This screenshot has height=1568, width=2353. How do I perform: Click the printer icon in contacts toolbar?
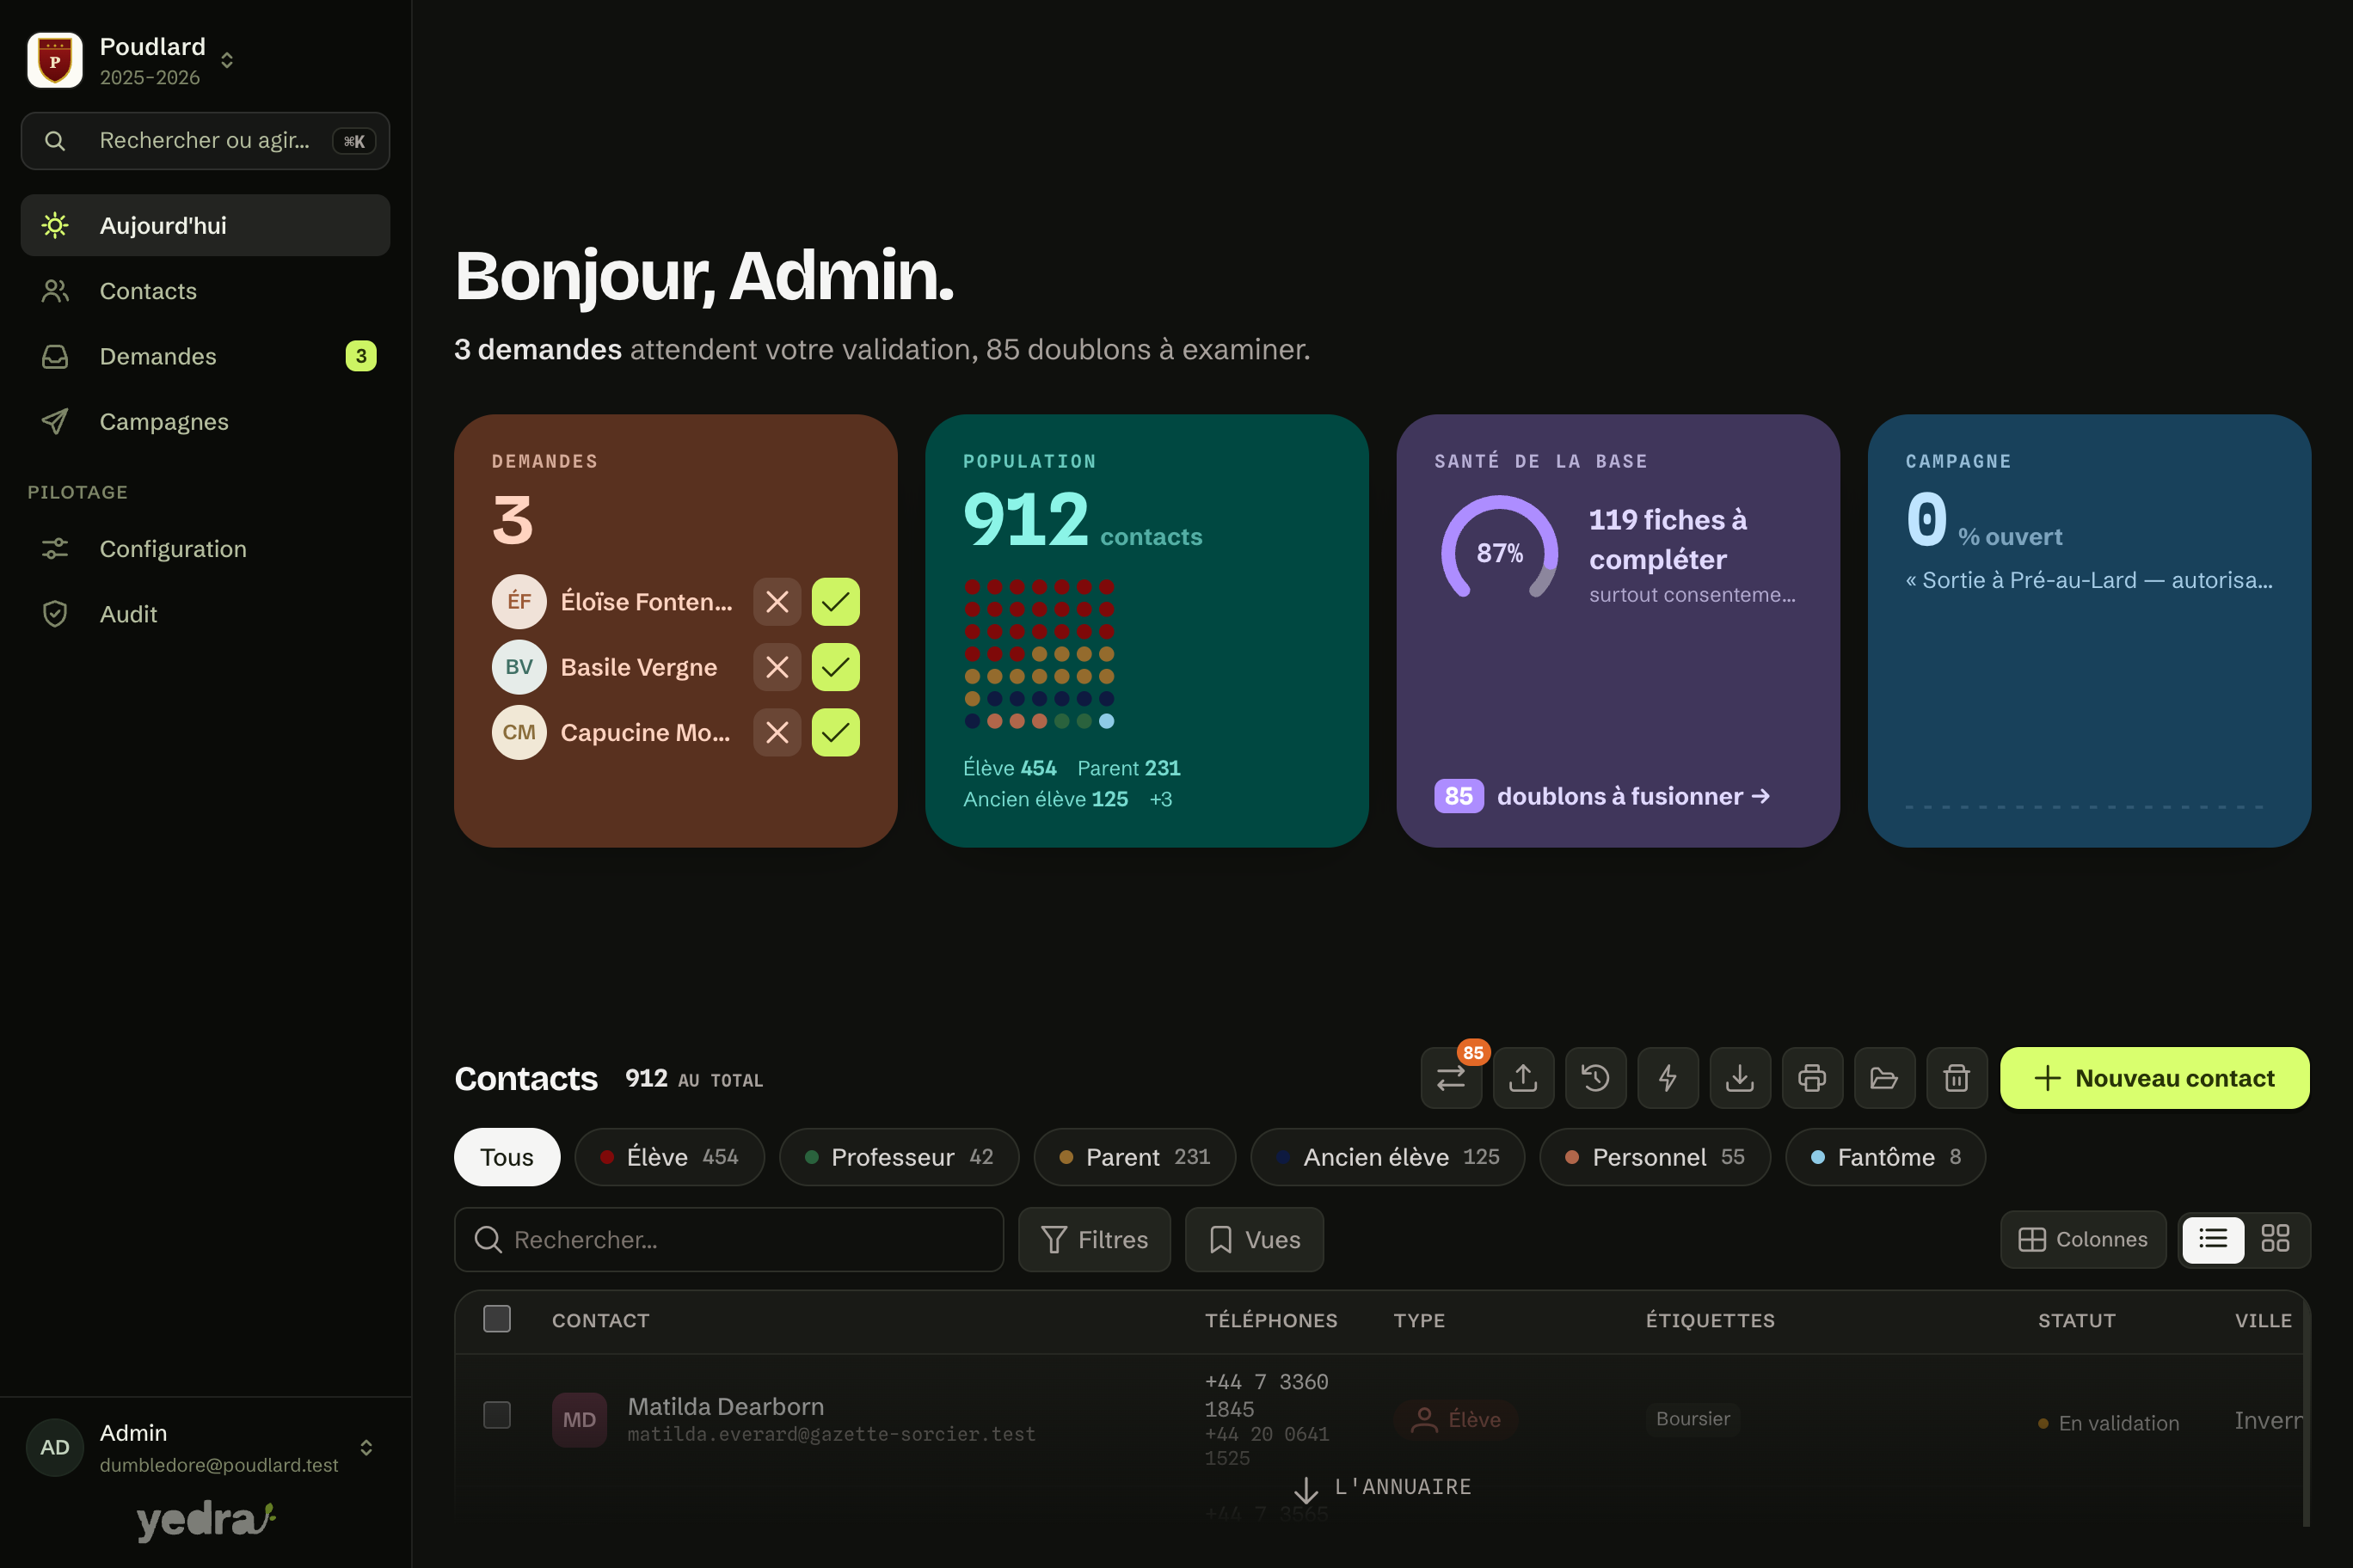[1812, 1078]
